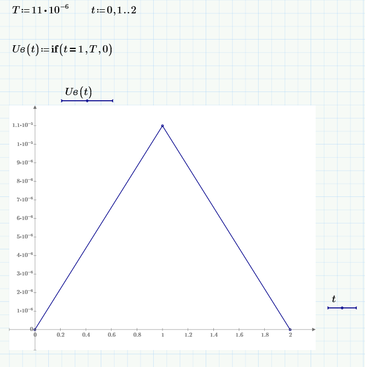Click the arrowhead at end of x-axis
The image size is (365, 367).
(314, 329)
